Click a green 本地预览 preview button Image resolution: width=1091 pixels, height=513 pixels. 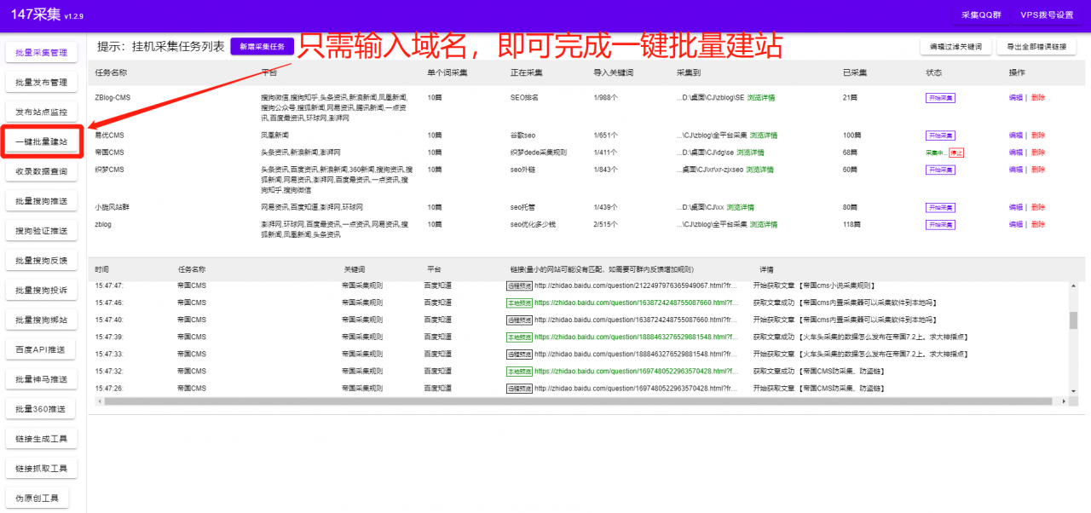(x=520, y=302)
